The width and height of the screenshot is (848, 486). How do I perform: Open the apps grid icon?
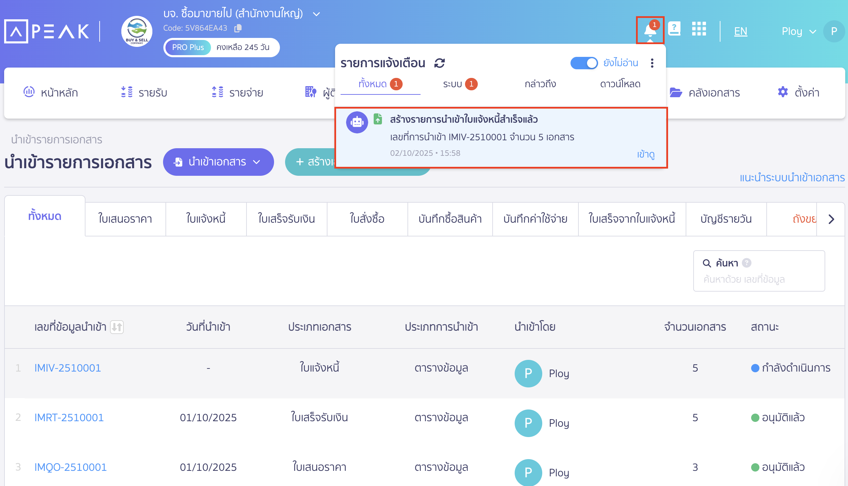click(x=700, y=30)
